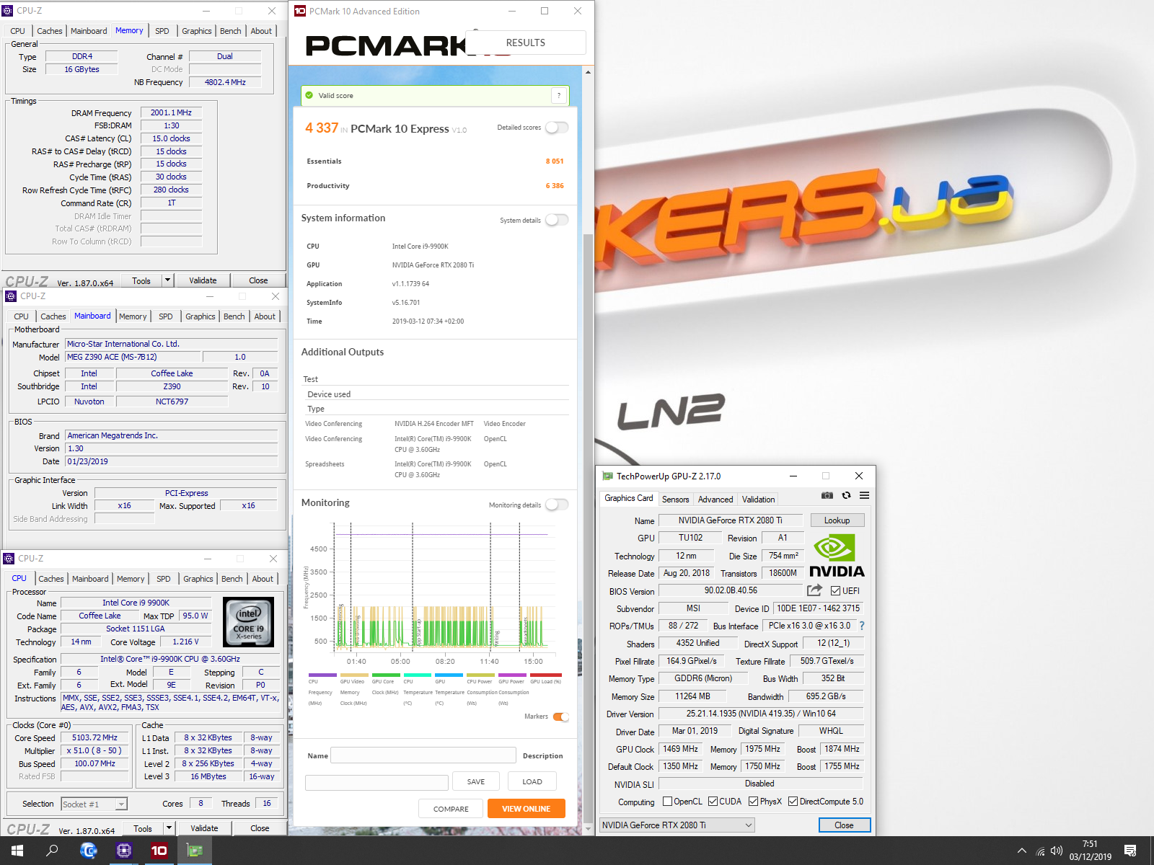Click the RESULTS tab in PCMark 10
Viewport: 1154px width, 865px height.
point(526,43)
